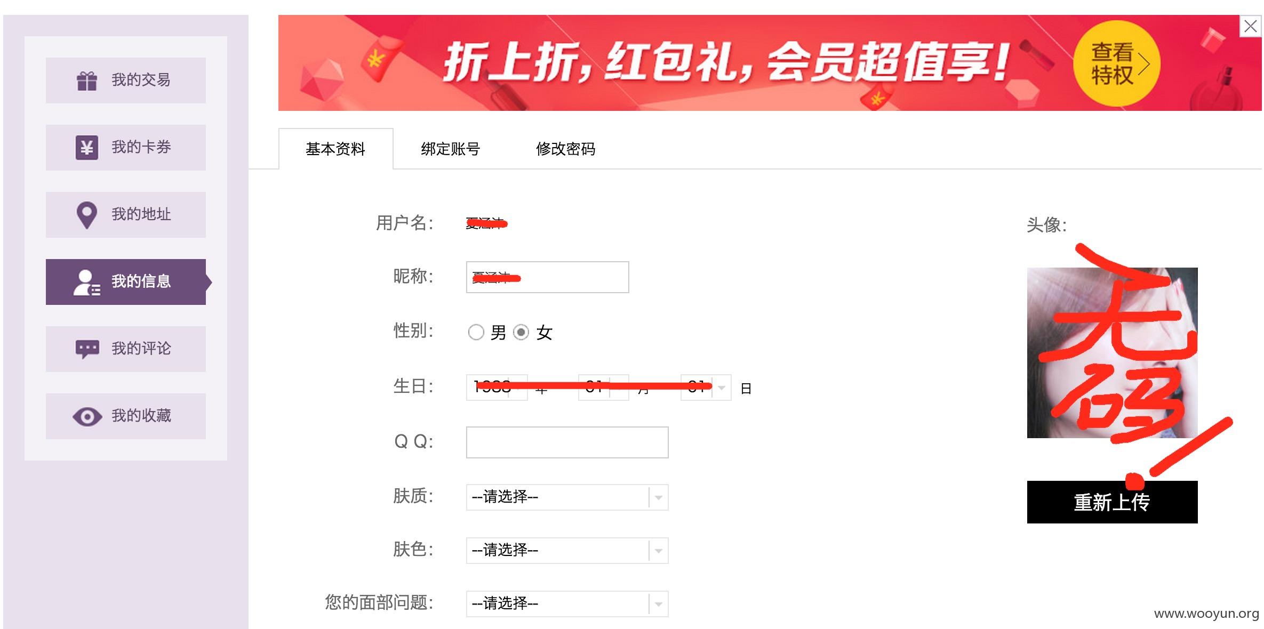This screenshot has height=629, width=1264.
Task: Switch to the 修改密码 tab
Action: (x=566, y=149)
